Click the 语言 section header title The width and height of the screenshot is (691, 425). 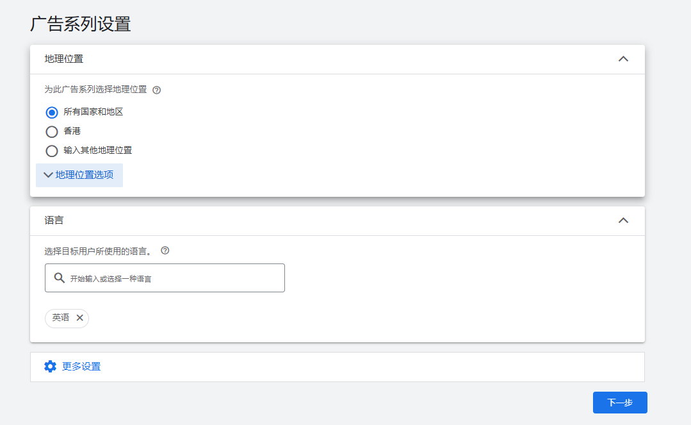(54, 221)
